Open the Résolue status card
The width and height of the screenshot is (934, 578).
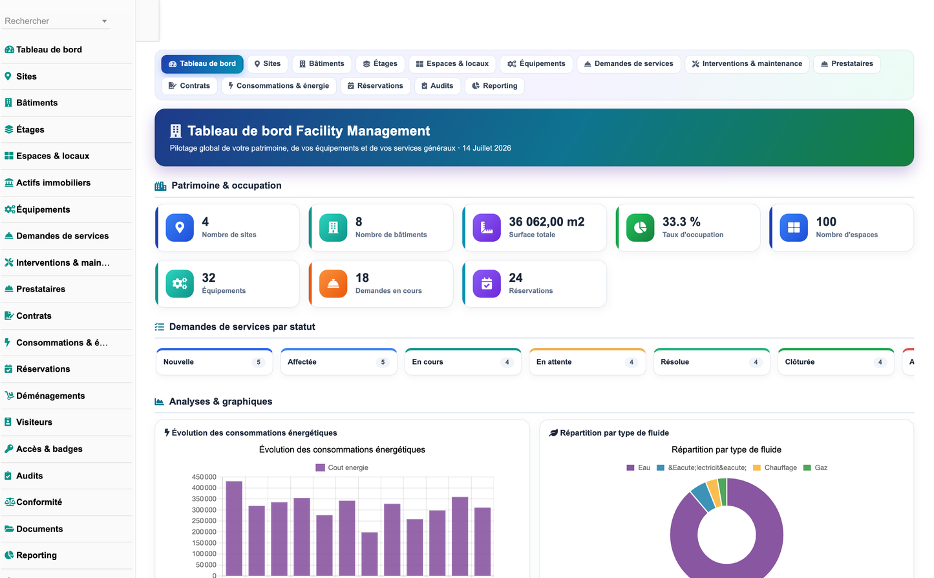pos(712,362)
